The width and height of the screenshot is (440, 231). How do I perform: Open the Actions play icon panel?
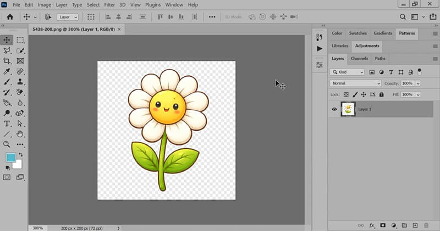point(320,49)
